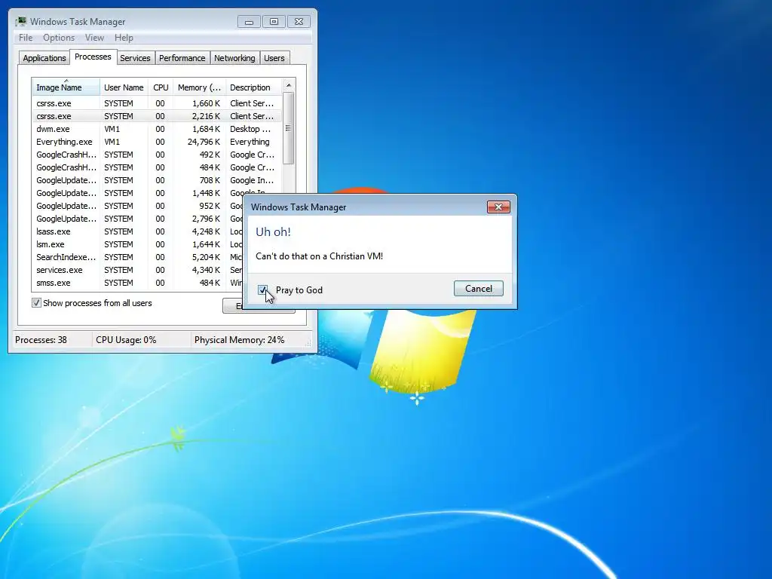Switch to the Services tab
This screenshot has width=772, height=579.
135,58
